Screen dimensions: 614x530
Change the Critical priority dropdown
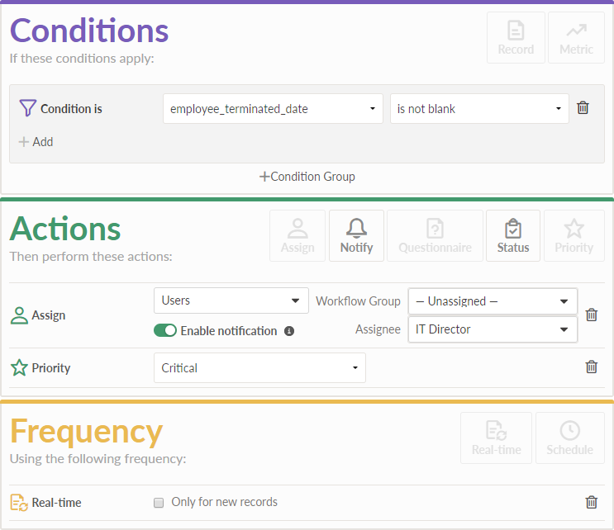(259, 368)
